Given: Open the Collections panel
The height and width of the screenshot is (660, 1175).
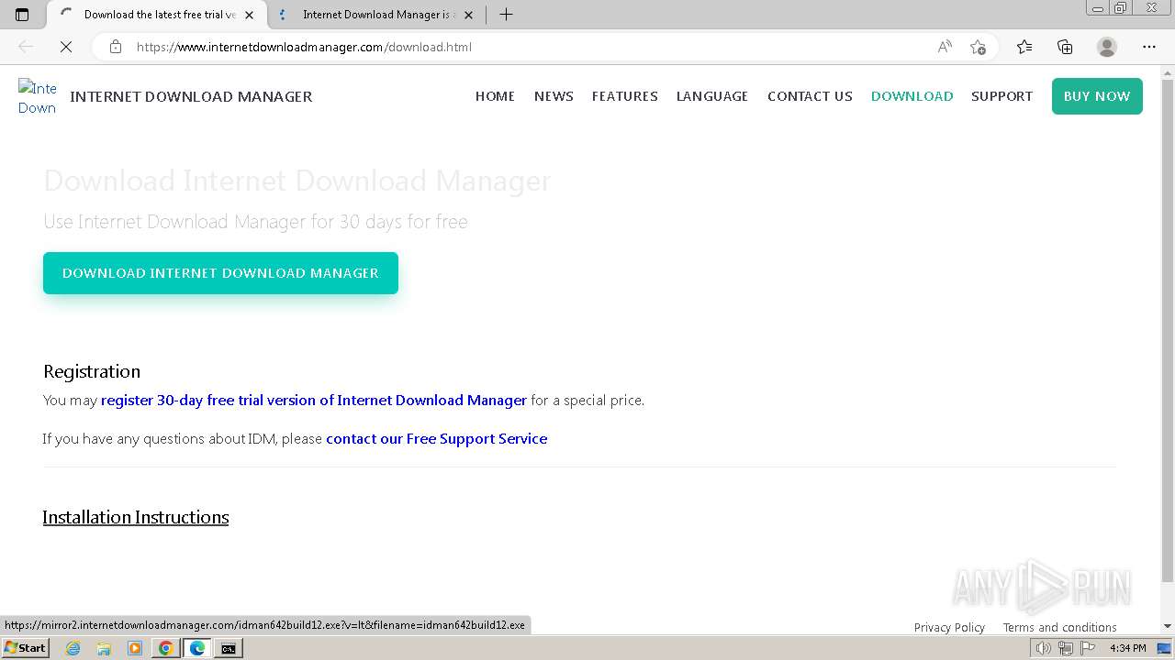Looking at the screenshot, I should pos(1065,47).
